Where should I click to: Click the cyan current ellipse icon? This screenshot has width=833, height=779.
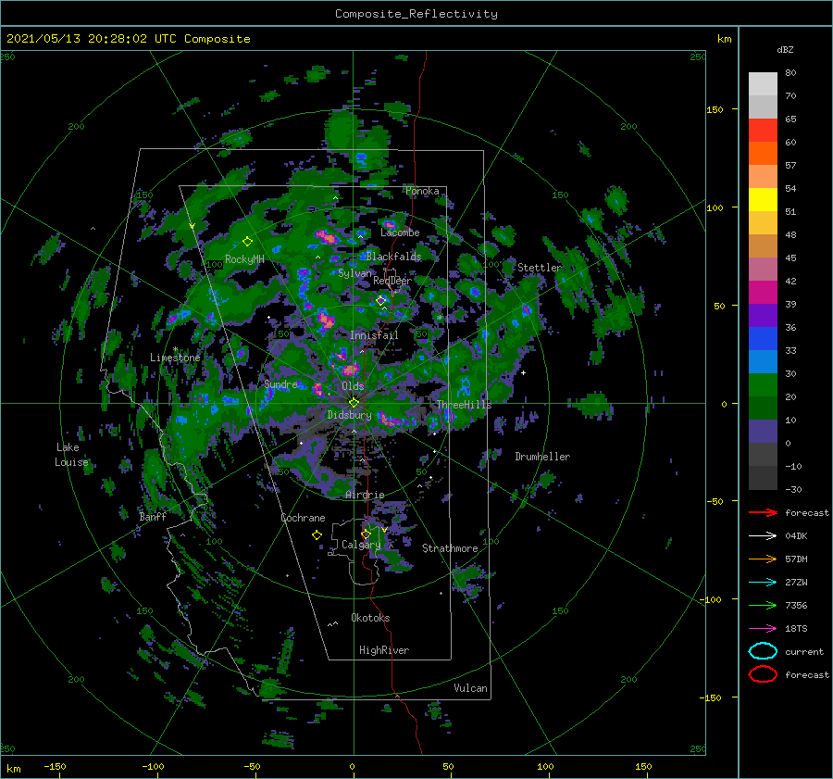click(763, 651)
